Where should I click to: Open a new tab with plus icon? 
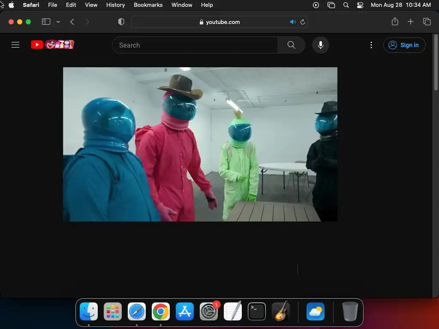tap(410, 21)
